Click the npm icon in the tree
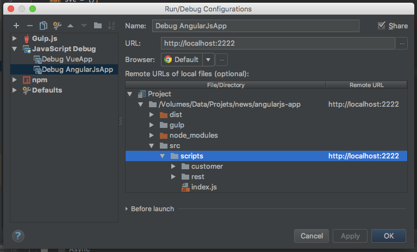 pyautogui.click(x=27, y=80)
